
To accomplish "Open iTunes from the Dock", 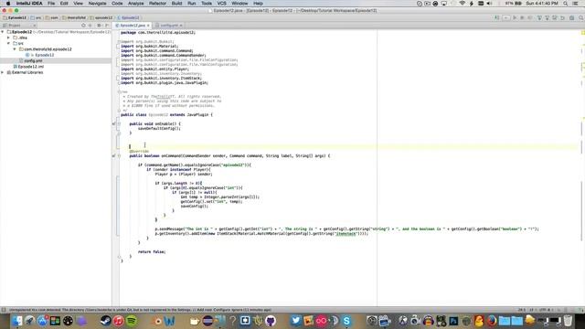I will coord(118,321).
